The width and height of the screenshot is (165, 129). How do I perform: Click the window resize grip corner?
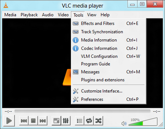pos(161,125)
